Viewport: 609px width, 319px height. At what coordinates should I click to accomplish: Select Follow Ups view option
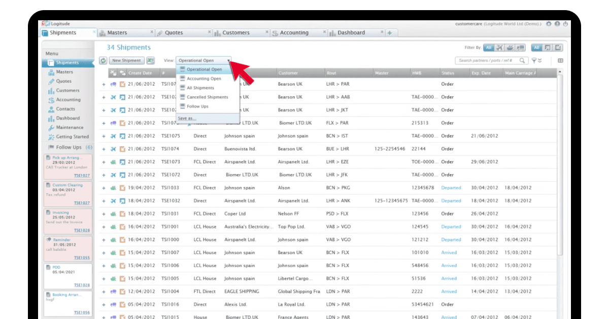click(x=208, y=106)
